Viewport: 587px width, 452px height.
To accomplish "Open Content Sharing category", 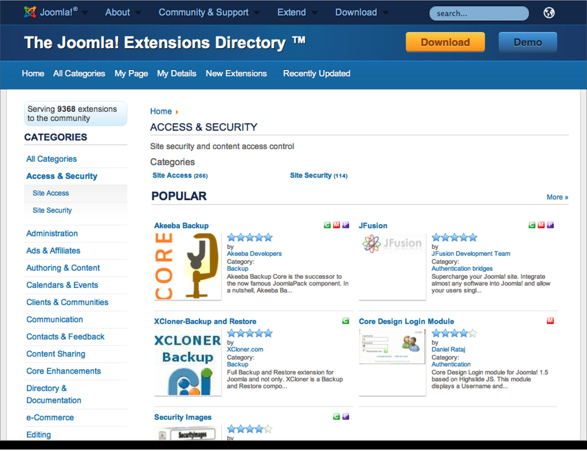I will tap(56, 354).
